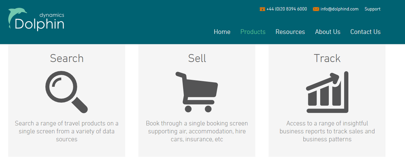Click the Track card heading
Viewport: 405px width, 162px height.
pyautogui.click(x=327, y=58)
